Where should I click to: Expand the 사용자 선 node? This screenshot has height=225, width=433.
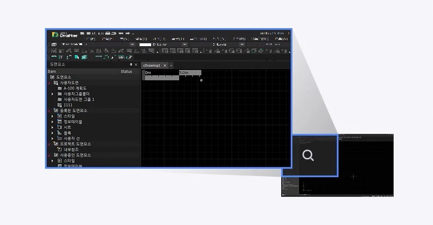pyautogui.click(x=52, y=138)
